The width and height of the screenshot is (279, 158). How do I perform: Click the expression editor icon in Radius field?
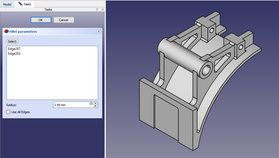(x=91, y=104)
